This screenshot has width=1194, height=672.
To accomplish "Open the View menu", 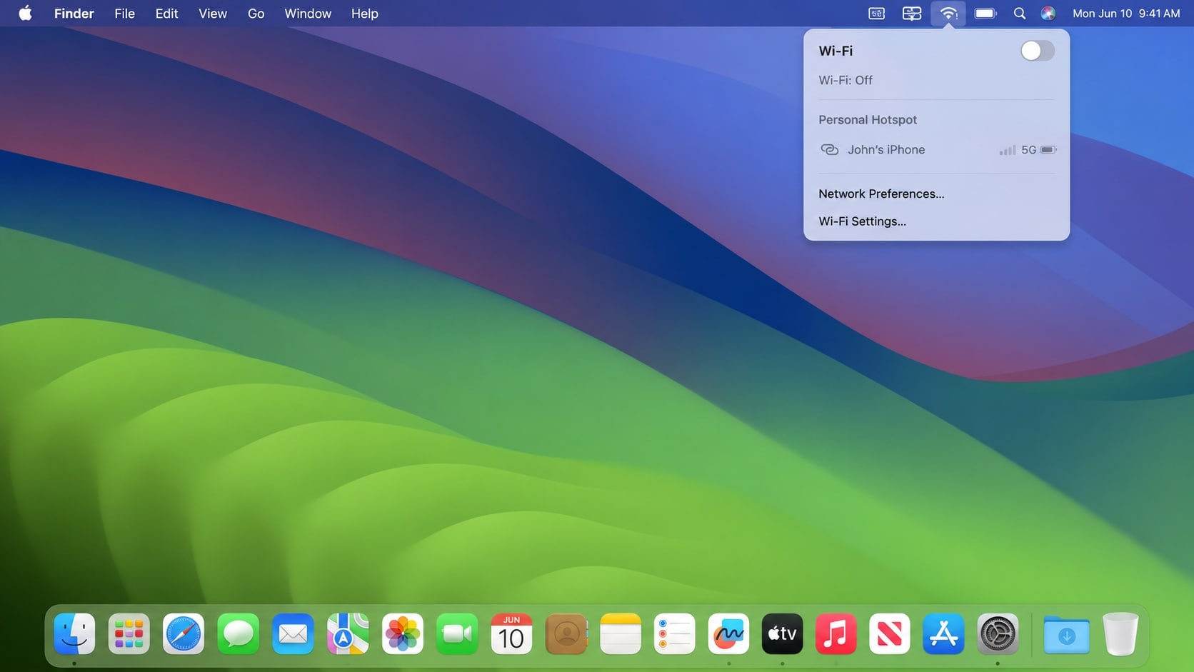I will tap(213, 14).
